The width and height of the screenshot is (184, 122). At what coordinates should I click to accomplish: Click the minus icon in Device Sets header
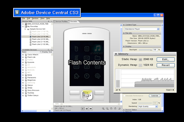(x=51, y=21)
